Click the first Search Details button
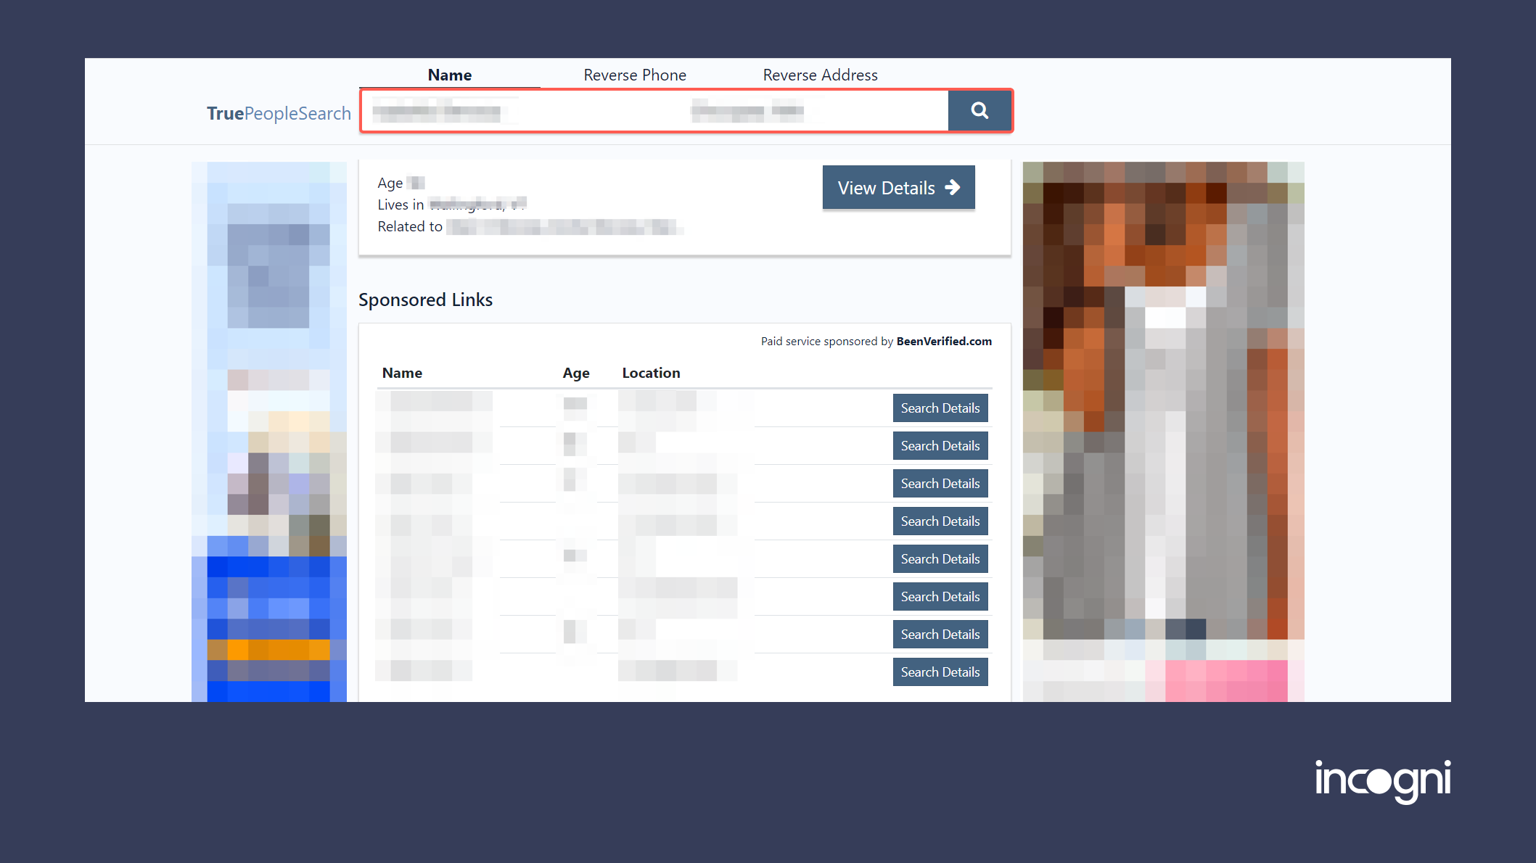This screenshot has width=1536, height=863. click(940, 408)
